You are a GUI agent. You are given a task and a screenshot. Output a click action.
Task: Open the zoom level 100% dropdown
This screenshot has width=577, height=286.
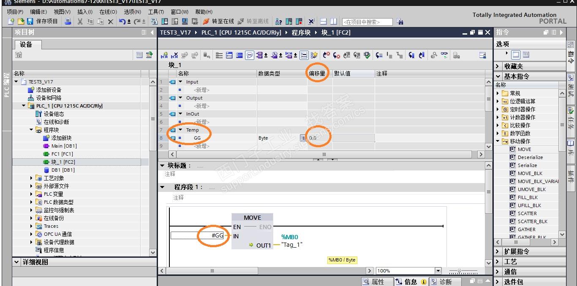click(x=438, y=271)
